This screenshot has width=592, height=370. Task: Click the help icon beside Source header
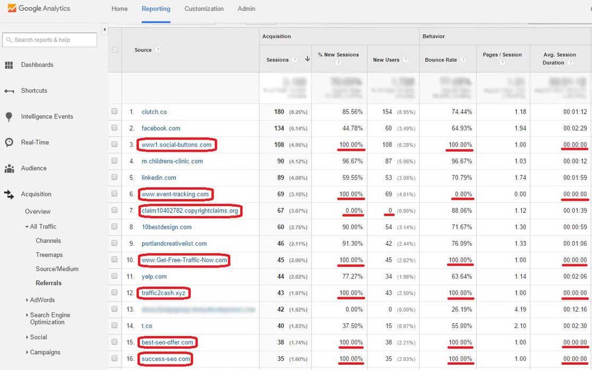click(158, 50)
